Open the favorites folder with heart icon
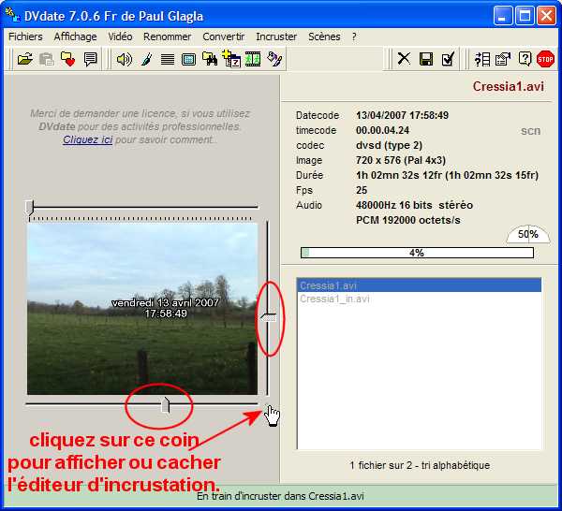Screen dimensions: 562x511 [67, 59]
